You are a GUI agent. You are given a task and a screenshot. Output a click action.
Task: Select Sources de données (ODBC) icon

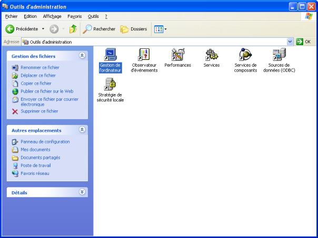click(279, 55)
